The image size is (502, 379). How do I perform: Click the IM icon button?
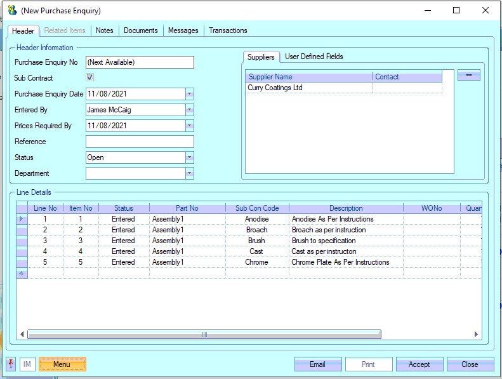coord(27,364)
